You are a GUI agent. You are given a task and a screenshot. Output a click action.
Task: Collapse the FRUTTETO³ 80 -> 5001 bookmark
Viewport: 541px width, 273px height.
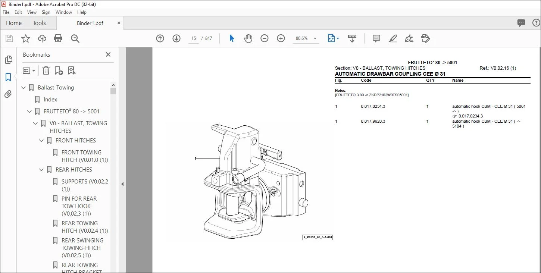pos(29,112)
